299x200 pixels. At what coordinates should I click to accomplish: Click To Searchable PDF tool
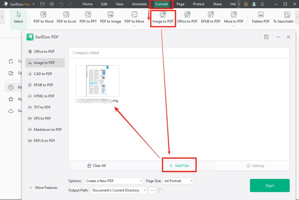pos(283,17)
